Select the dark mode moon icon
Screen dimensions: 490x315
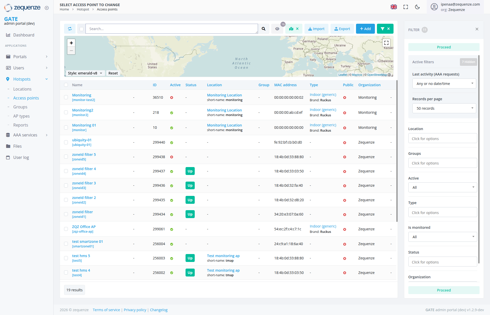tap(417, 7)
